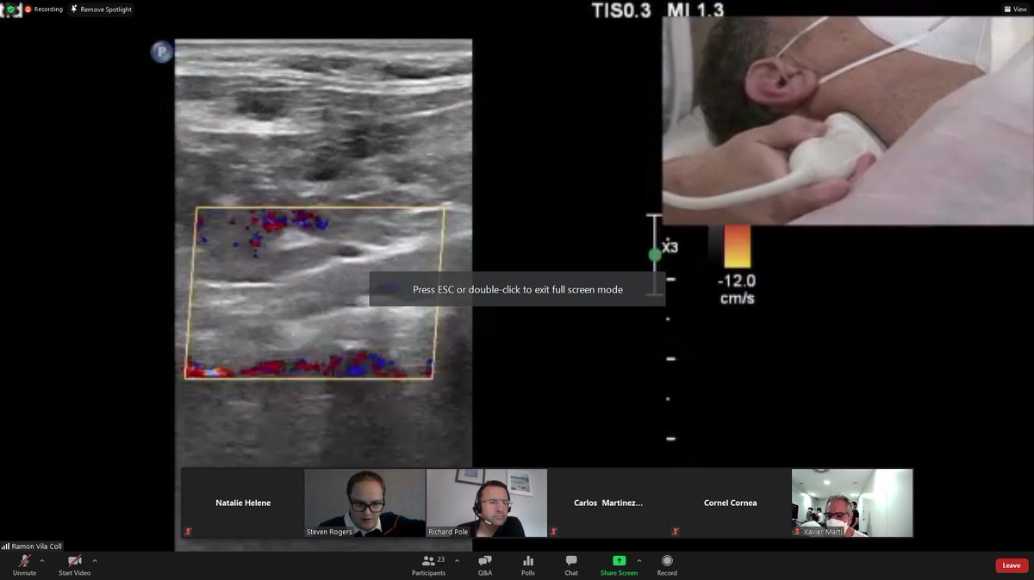Viewport: 1034px width, 580px height.
Task: Click the muted mic icon on Xavier Marti's tile
Action: [x=798, y=532]
